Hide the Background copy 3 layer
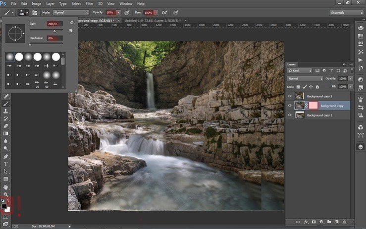The height and width of the screenshot is (229, 366). click(290, 96)
